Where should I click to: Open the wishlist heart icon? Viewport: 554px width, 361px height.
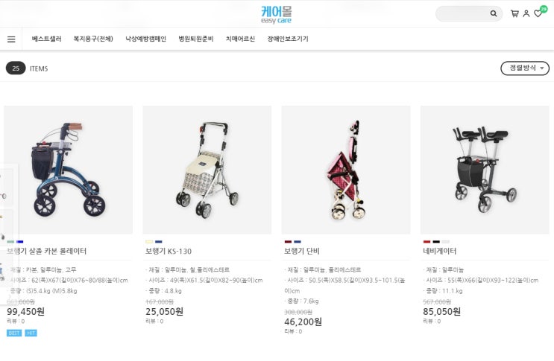[x=538, y=13]
